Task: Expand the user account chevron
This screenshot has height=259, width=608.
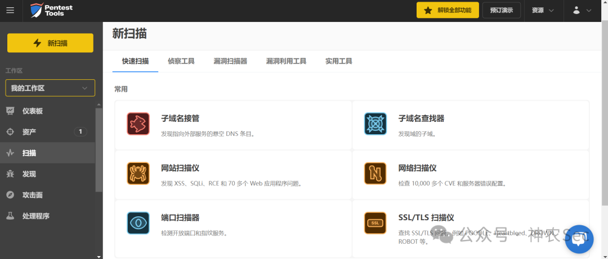Action: click(589, 11)
